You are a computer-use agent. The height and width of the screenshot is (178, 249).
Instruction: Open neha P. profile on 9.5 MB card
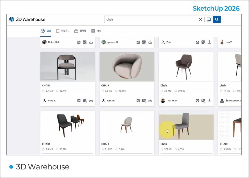coord(109,101)
